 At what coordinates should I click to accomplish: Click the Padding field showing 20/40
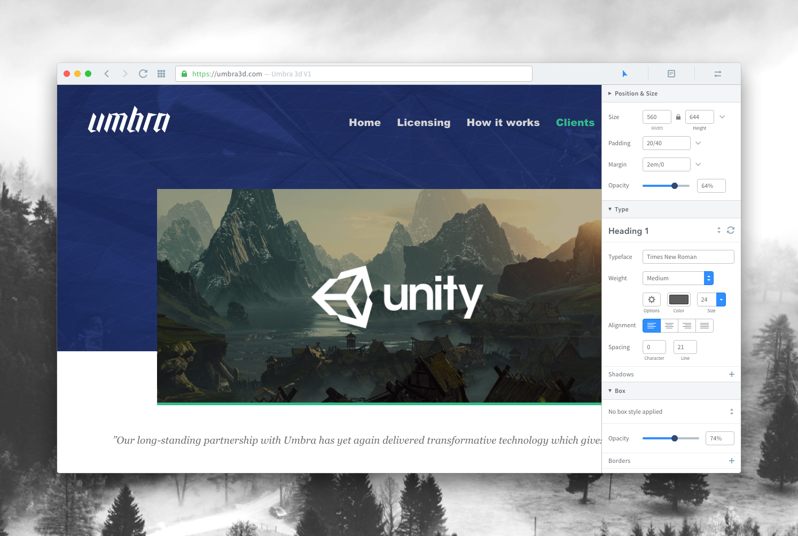point(667,143)
